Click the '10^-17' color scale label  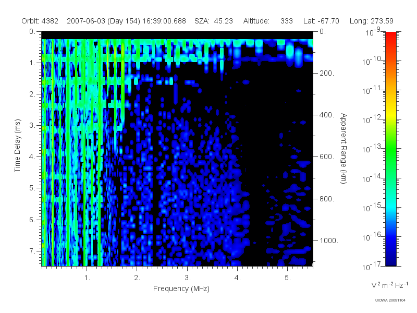(x=373, y=266)
